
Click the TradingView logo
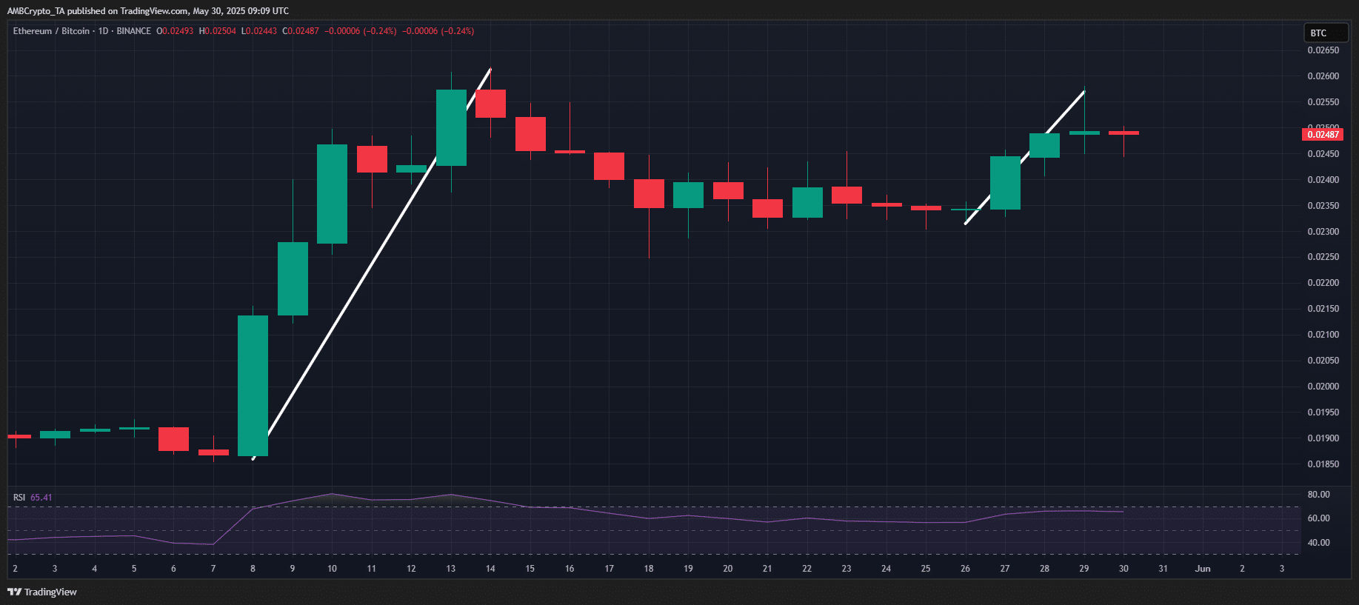(x=42, y=592)
